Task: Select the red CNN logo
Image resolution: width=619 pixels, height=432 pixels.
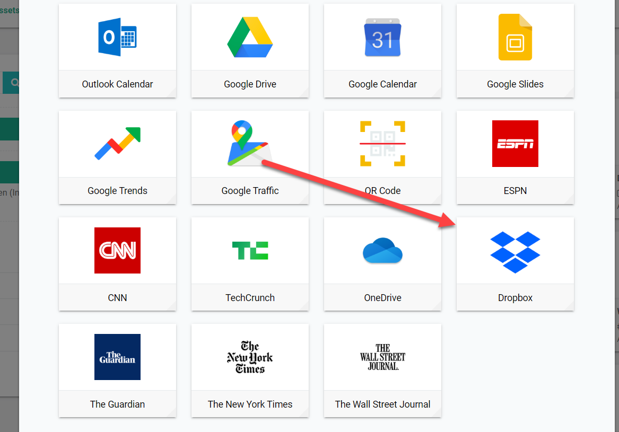Action: (117, 250)
